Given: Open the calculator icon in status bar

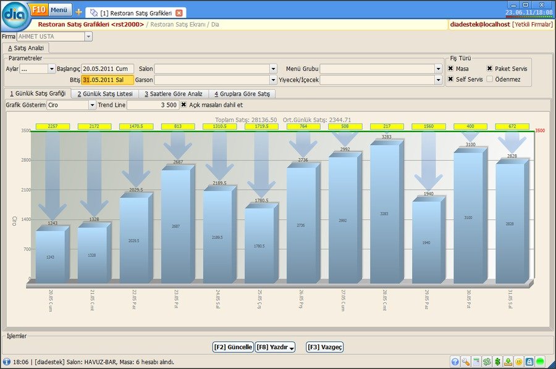Looking at the screenshot, I should pos(476,362).
